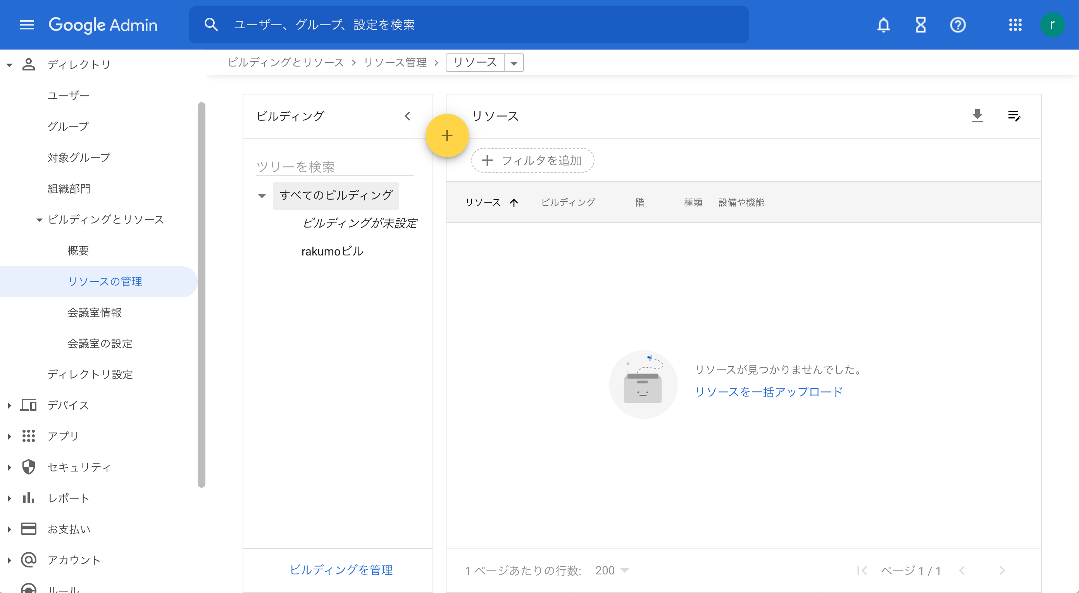Click the Google Admin logo
Screen dimensions: 1079x593
coord(103,25)
